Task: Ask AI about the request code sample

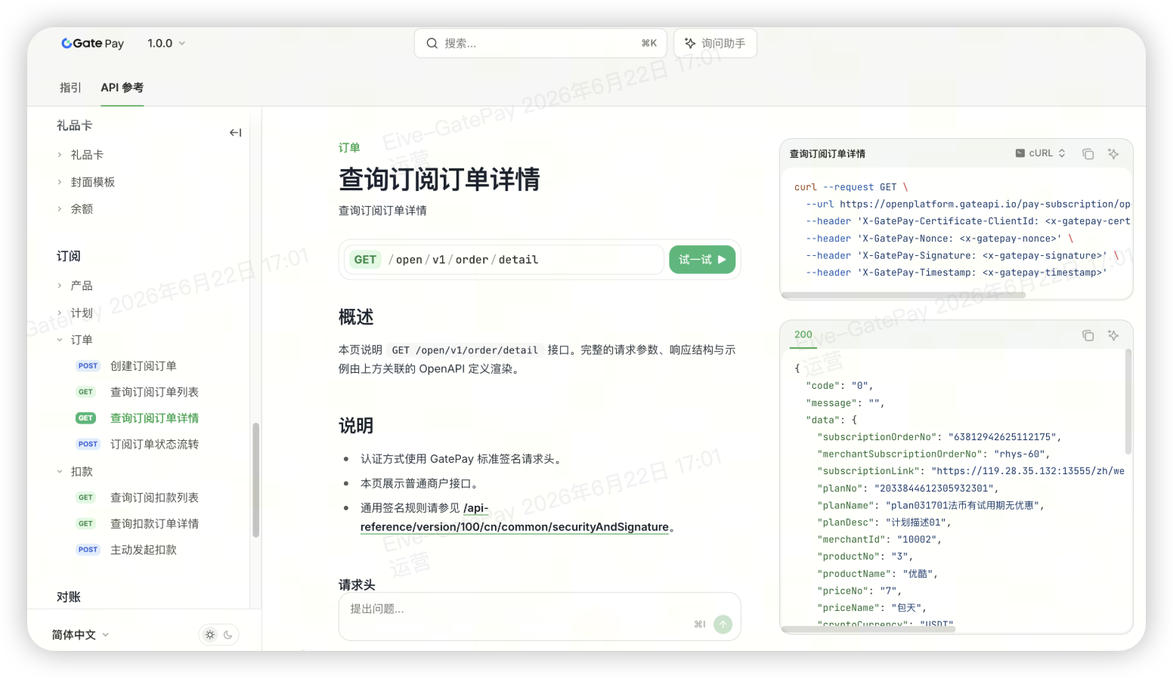Action: coord(1113,154)
